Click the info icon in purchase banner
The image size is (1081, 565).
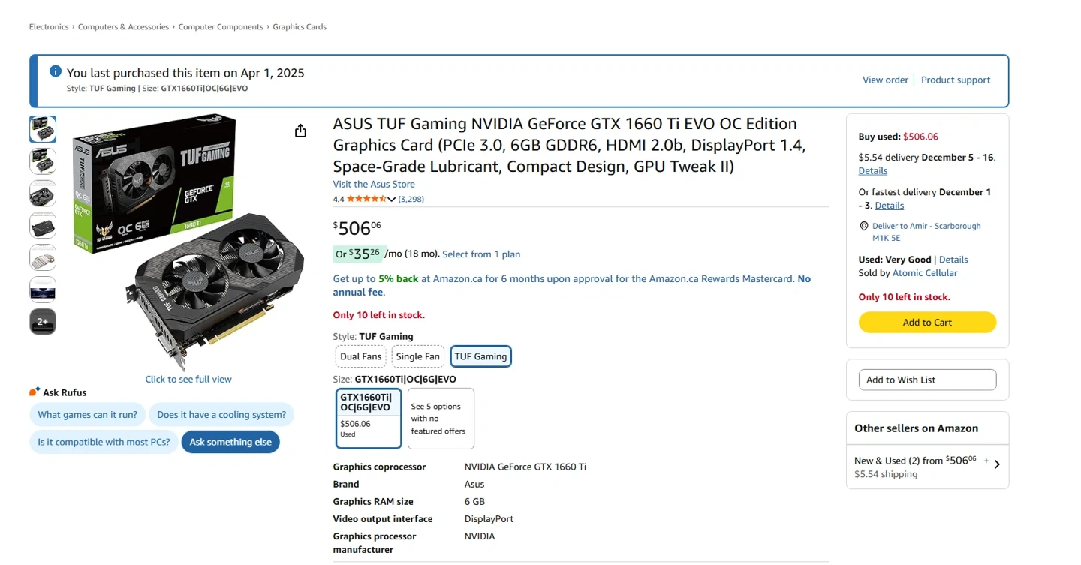56,71
